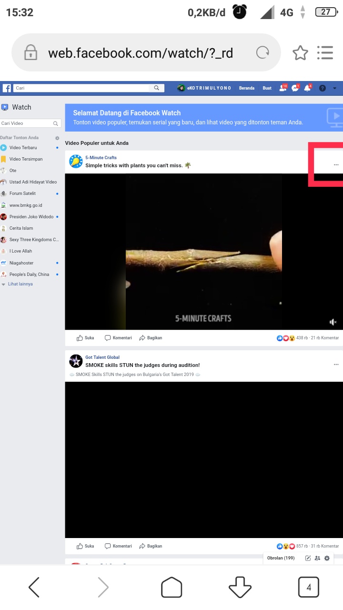
Task: Comment on the 5-Minute Crafts video
Action: [118, 338]
